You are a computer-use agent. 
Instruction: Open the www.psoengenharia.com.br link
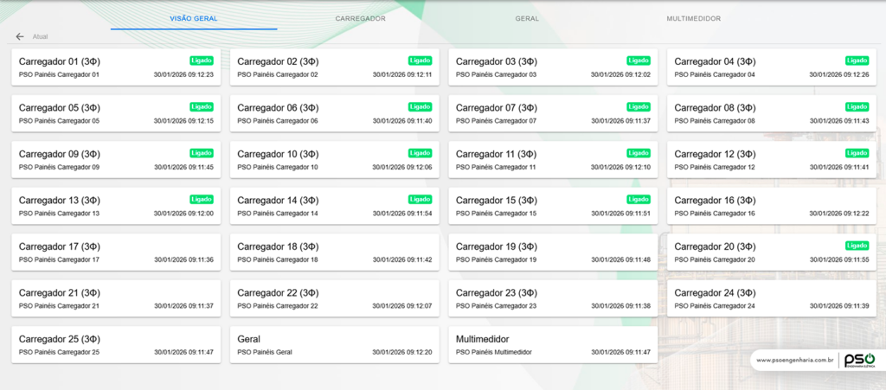click(794, 361)
